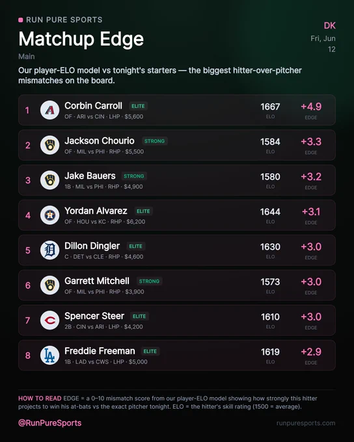Image resolution: width=354 pixels, height=442 pixels.
Task: Click the Brewers logo next to Jackson Chourio
Action: coord(49,145)
